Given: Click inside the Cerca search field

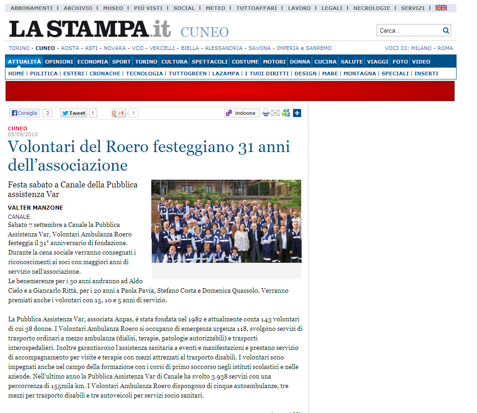Looking at the screenshot, I should point(409,30).
